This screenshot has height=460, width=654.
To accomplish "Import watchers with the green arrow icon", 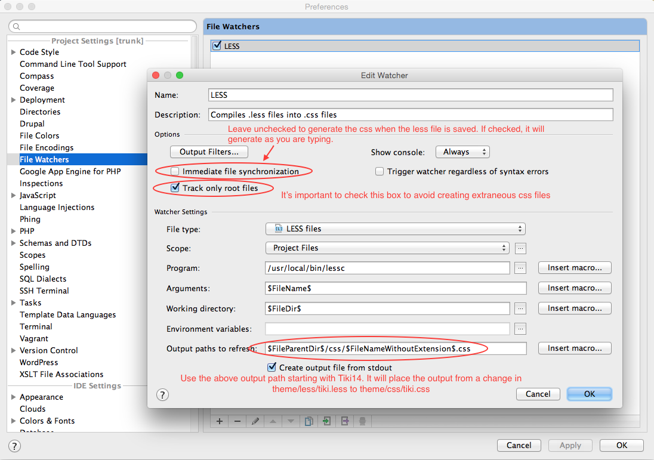I will [x=326, y=421].
